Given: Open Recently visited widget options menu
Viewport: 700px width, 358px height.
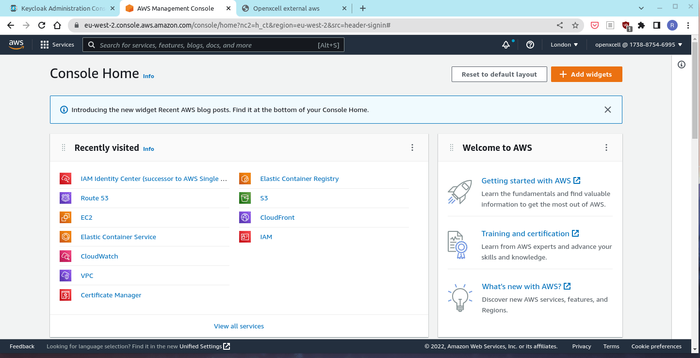Looking at the screenshot, I should (x=412, y=147).
